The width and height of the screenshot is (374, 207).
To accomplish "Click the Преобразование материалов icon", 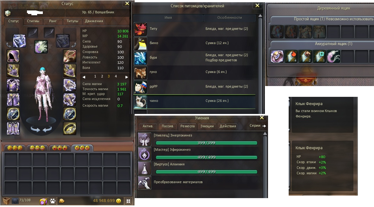I will 145,183.
